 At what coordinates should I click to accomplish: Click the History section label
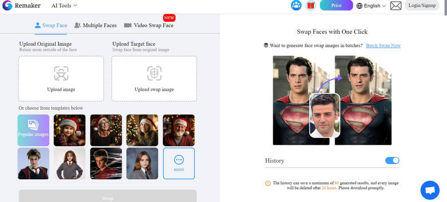point(275,161)
